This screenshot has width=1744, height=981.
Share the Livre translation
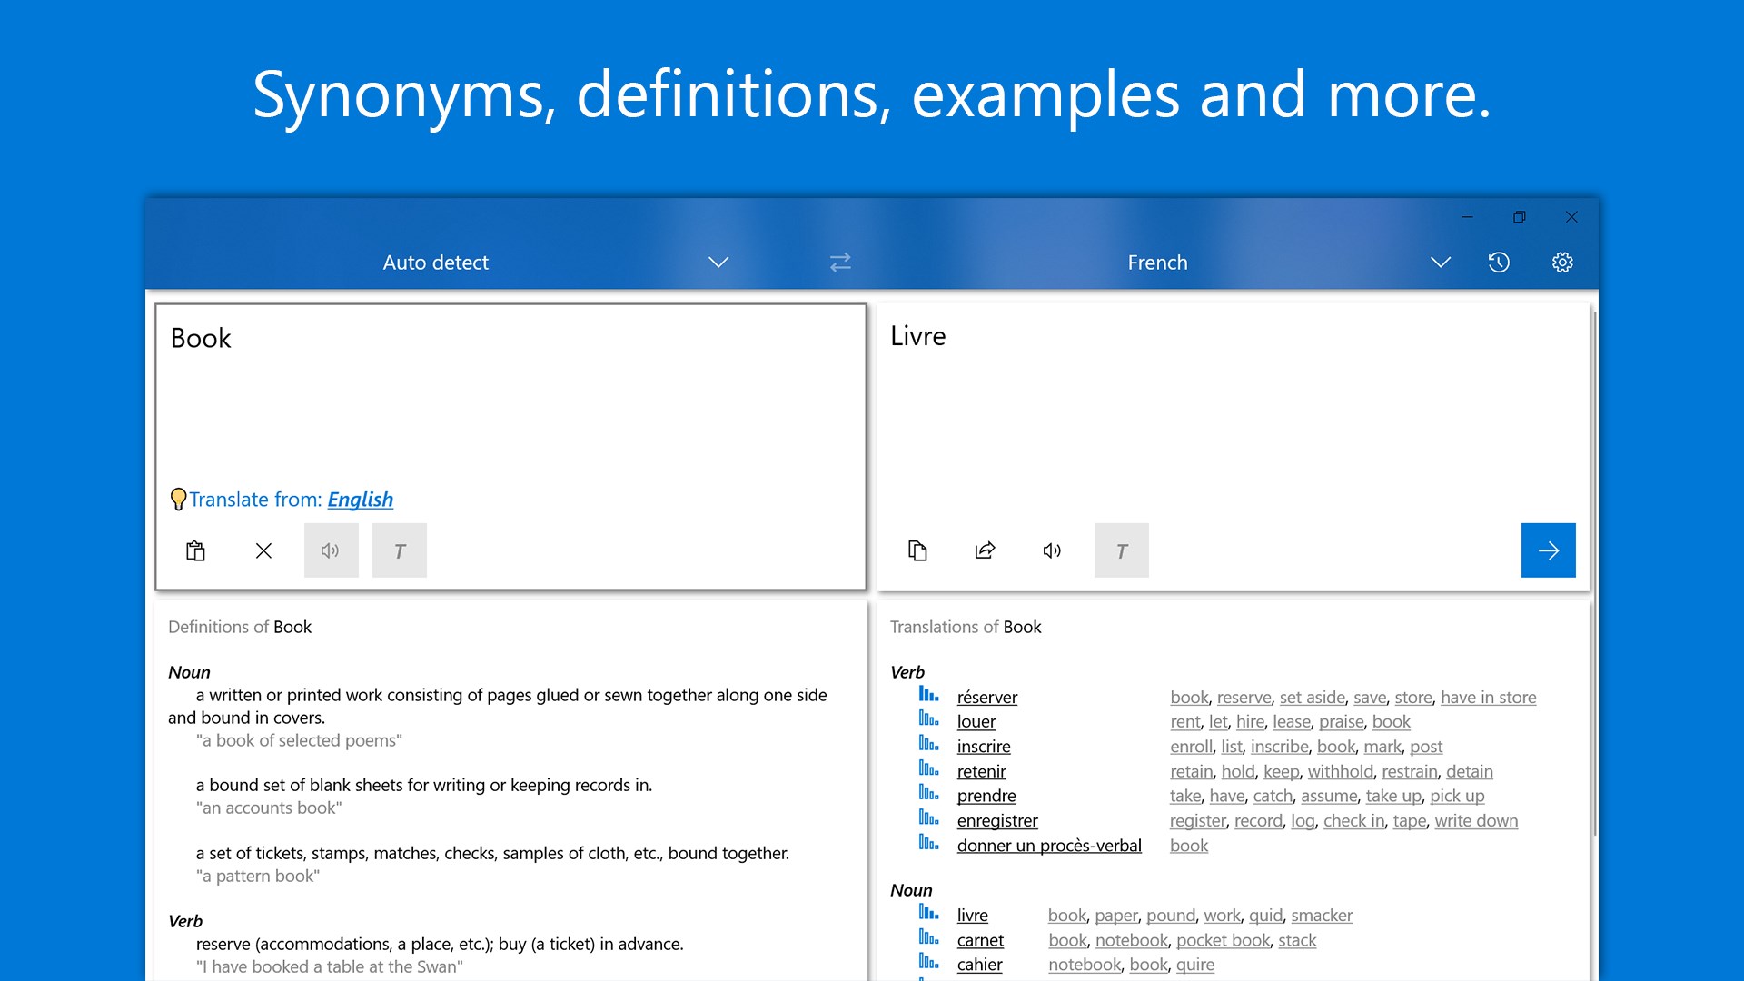coord(985,550)
